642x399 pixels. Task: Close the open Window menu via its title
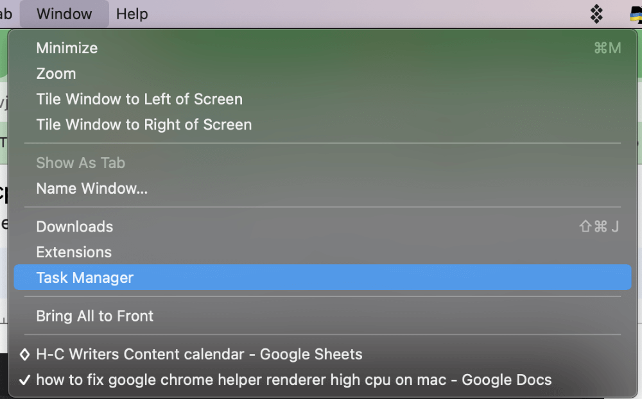(64, 13)
